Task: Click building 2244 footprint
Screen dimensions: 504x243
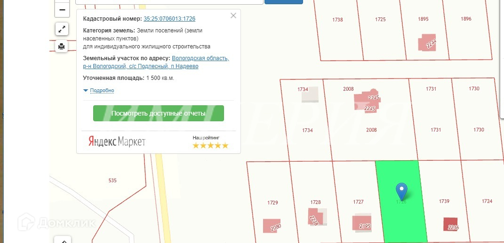Action: 427,43
